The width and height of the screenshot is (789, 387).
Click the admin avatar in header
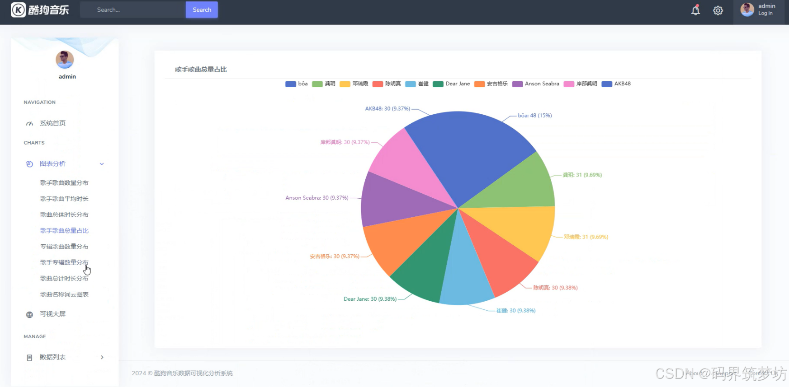click(747, 9)
